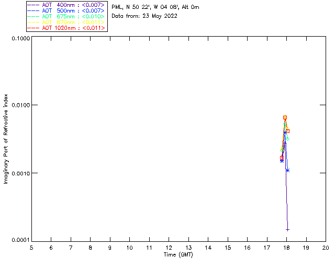Click the 0.0100 y-axis label

(20, 105)
